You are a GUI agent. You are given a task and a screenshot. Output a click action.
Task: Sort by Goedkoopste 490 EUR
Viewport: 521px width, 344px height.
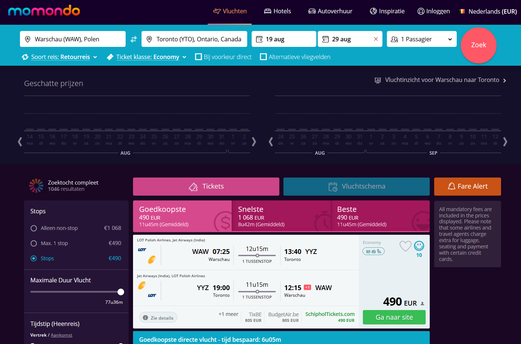[182, 216]
